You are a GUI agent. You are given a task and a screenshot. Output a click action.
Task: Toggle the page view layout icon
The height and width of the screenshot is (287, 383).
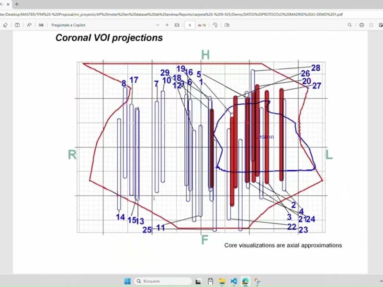[227, 25]
